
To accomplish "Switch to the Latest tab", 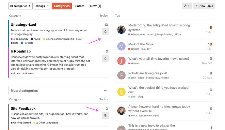I will click(x=80, y=6).
